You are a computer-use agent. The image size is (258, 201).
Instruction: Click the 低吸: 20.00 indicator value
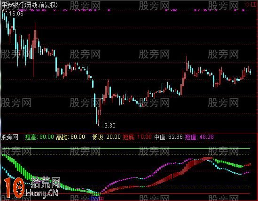pos(106,137)
